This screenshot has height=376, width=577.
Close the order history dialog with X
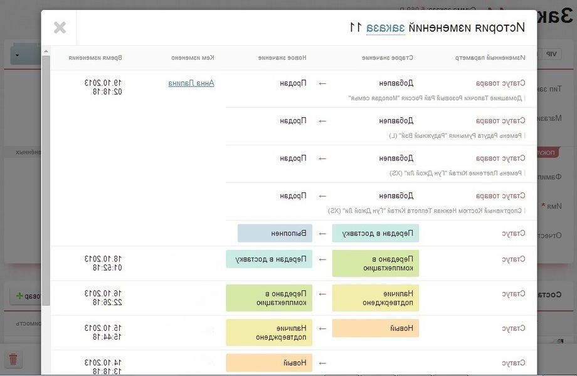(x=60, y=28)
